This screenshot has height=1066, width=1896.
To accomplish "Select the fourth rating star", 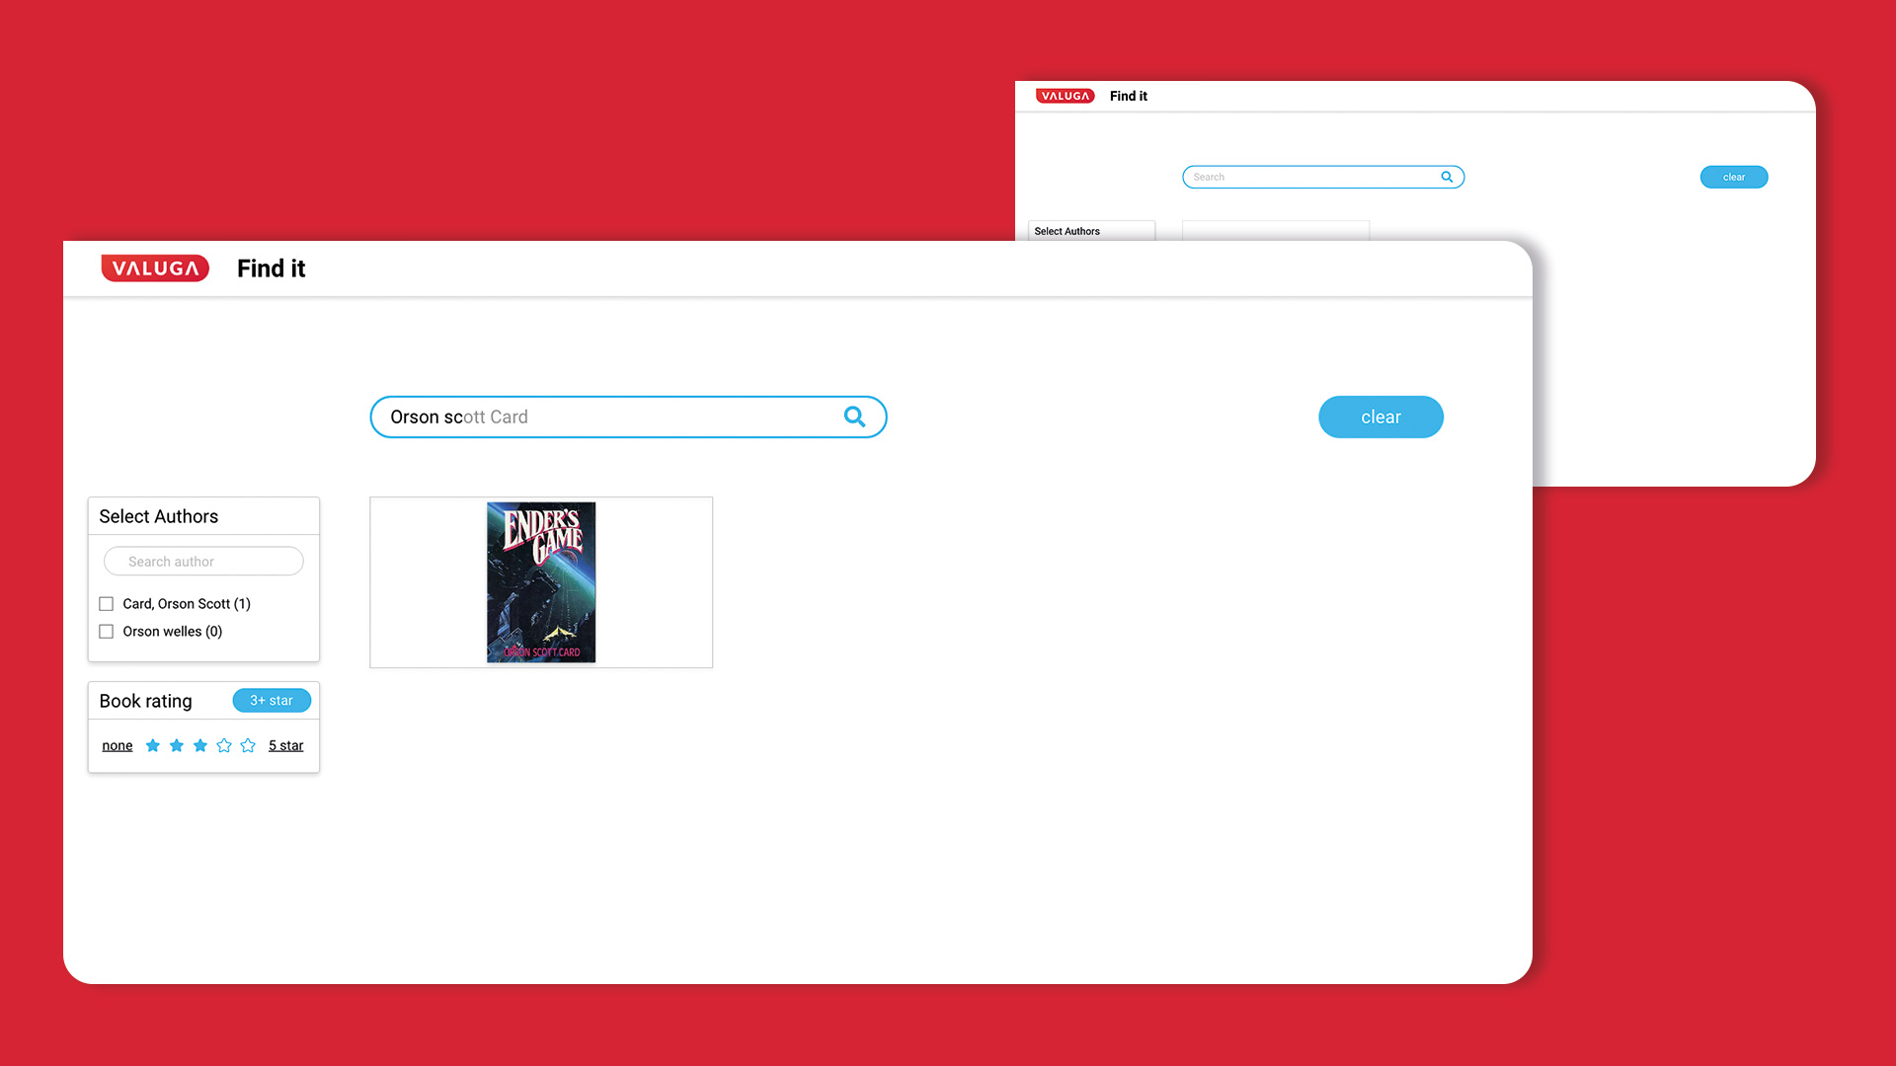I will point(224,745).
